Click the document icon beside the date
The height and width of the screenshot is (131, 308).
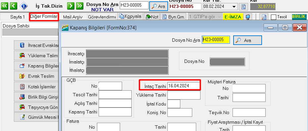point(243,7)
